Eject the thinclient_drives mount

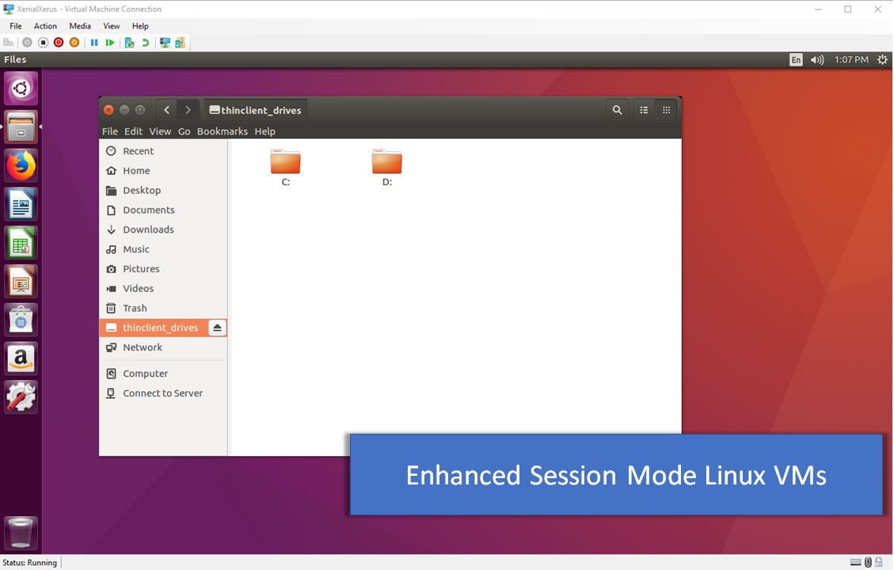[216, 327]
